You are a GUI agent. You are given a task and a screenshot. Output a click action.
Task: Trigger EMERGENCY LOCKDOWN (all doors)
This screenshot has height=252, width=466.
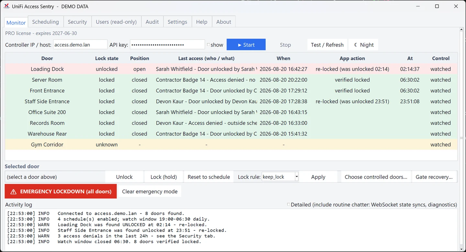[61, 191]
